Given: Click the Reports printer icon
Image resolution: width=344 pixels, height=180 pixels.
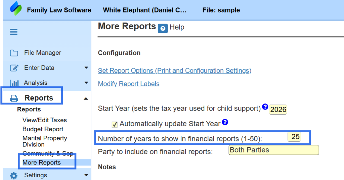Looking at the screenshot, I should (x=14, y=98).
